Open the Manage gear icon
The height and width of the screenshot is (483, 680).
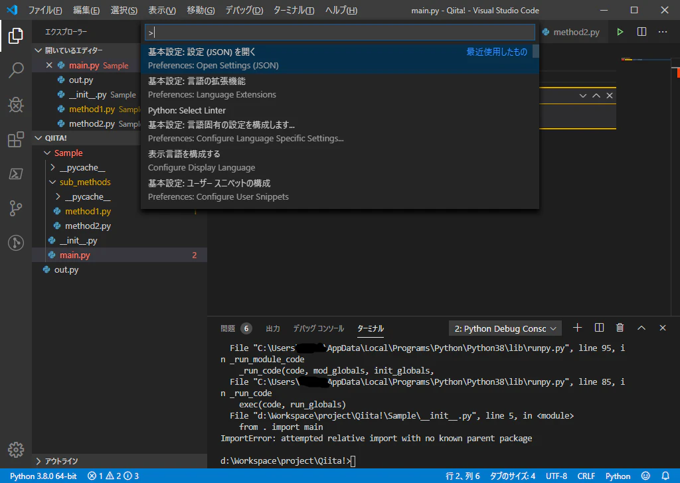coord(16,450)
